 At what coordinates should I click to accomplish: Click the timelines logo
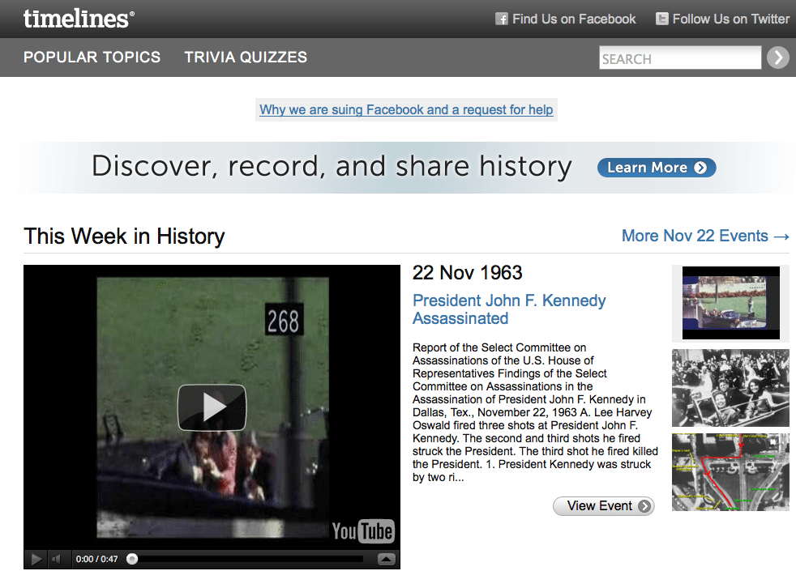79,19
